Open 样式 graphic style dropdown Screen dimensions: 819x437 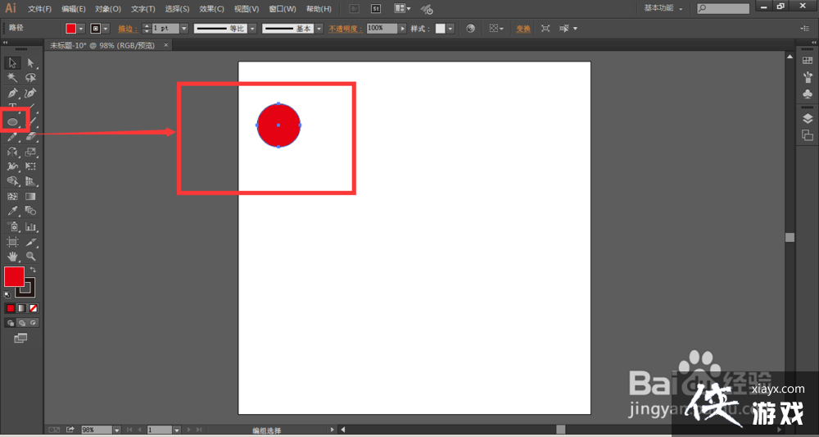[450, 29]
